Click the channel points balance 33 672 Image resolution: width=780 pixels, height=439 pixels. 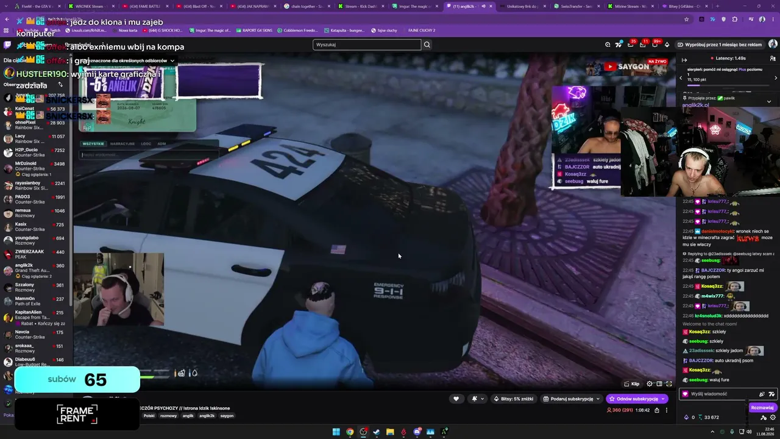click(708, 418)
